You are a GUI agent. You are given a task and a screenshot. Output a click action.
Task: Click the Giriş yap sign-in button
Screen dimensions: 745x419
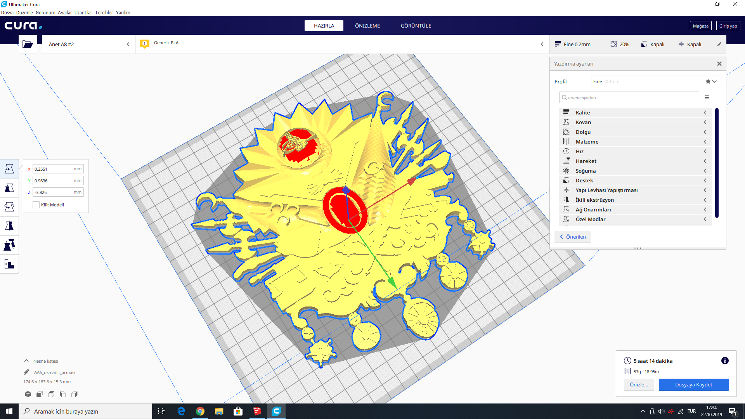(x=728, y=26)
